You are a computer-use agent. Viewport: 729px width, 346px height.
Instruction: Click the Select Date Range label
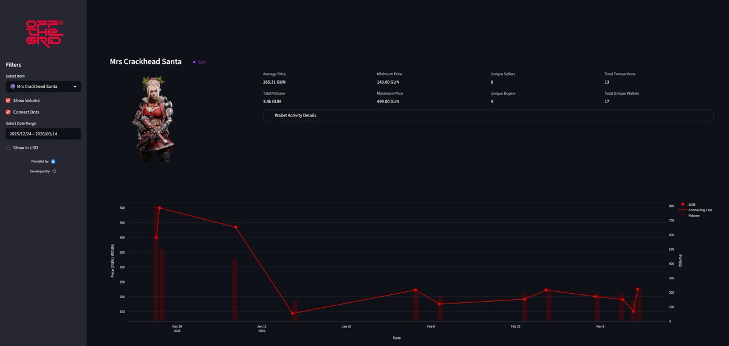21,123
